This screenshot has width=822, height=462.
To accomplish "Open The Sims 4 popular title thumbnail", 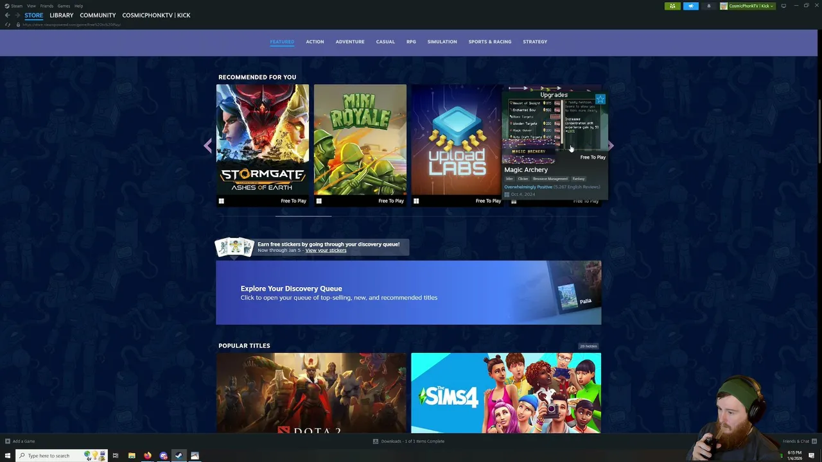I will pos(506,393).
